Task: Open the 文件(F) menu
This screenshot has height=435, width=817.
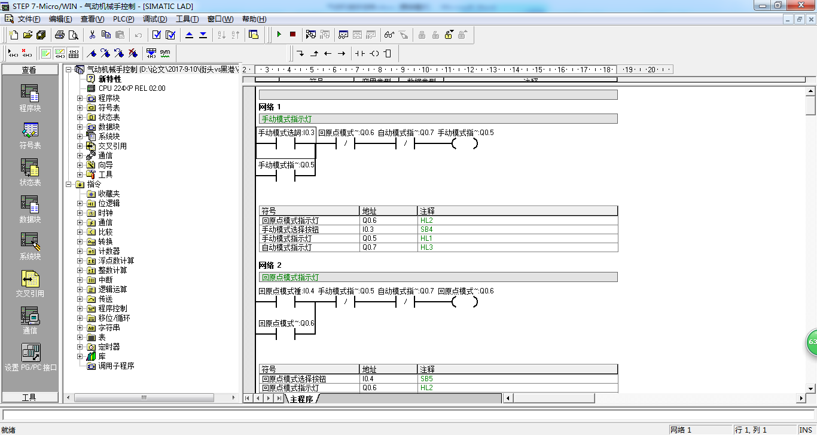Action: 29,19
